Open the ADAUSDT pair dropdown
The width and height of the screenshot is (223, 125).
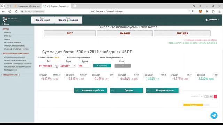point(68,66)
